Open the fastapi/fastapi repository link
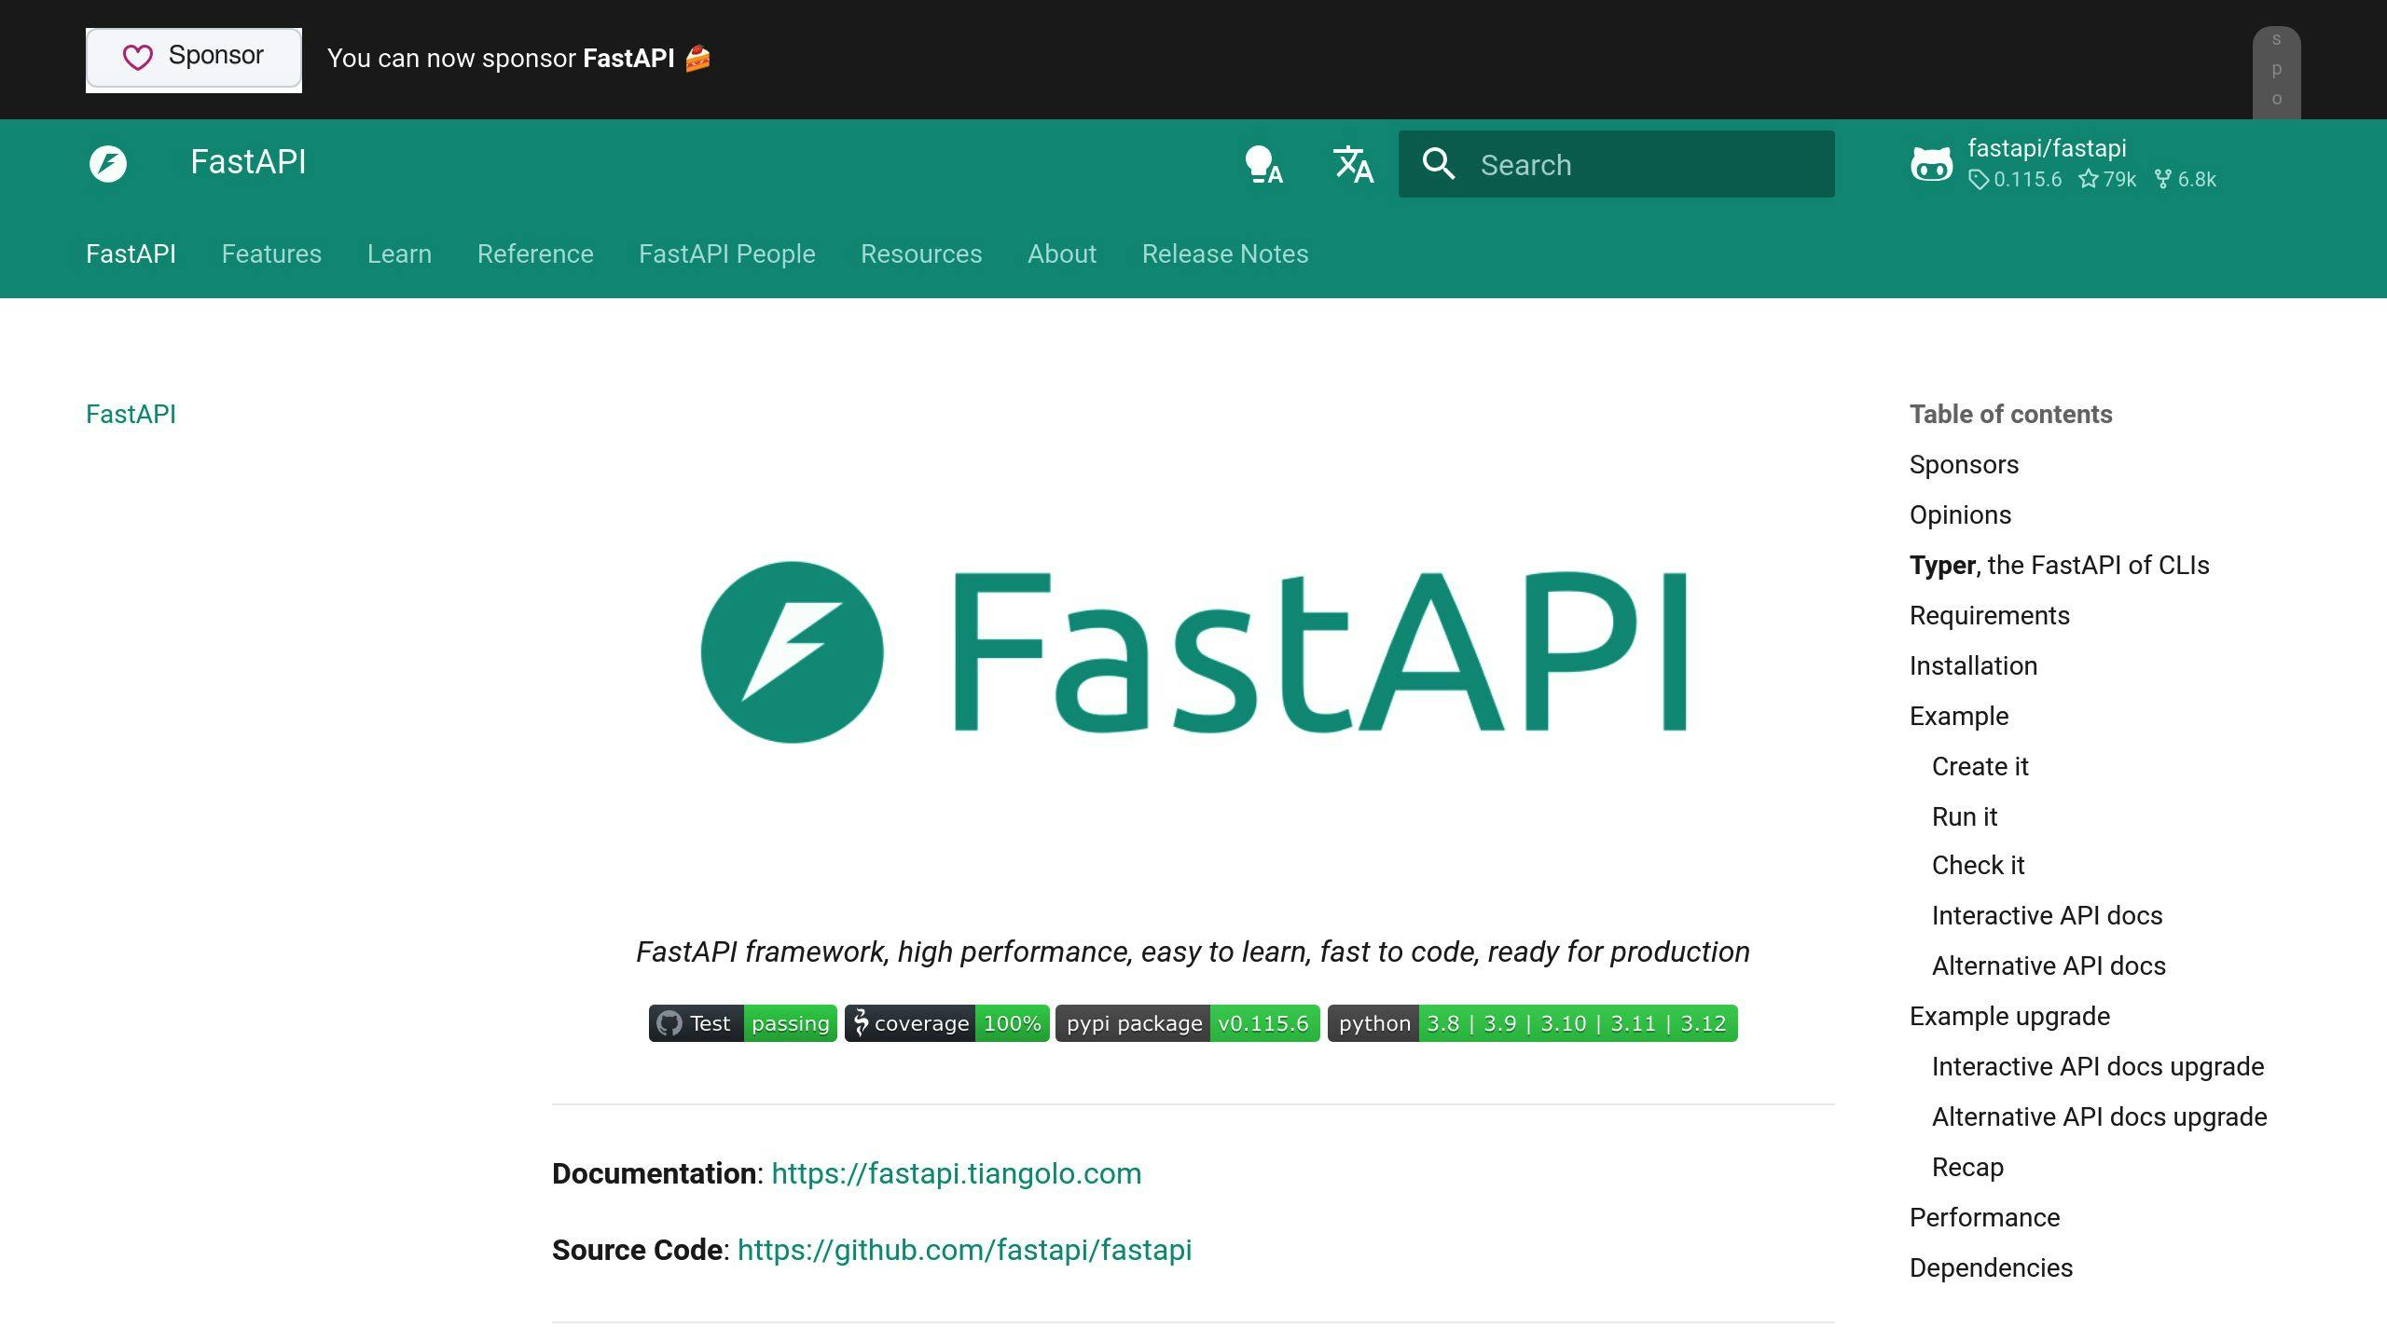 [2047, 148]
